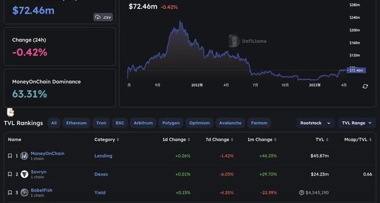This screenshot has width=380, height=203.
Task: Select the Arbitrum chain filter
Action: tap(143, 123)
